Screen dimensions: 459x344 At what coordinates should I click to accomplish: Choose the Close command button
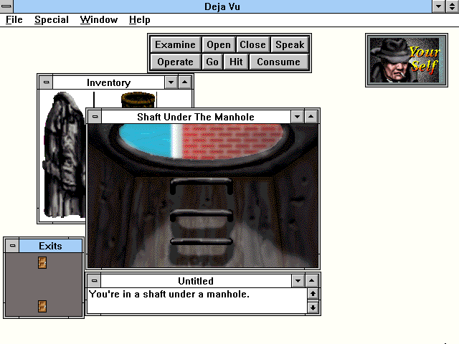(x=252, y=44)
